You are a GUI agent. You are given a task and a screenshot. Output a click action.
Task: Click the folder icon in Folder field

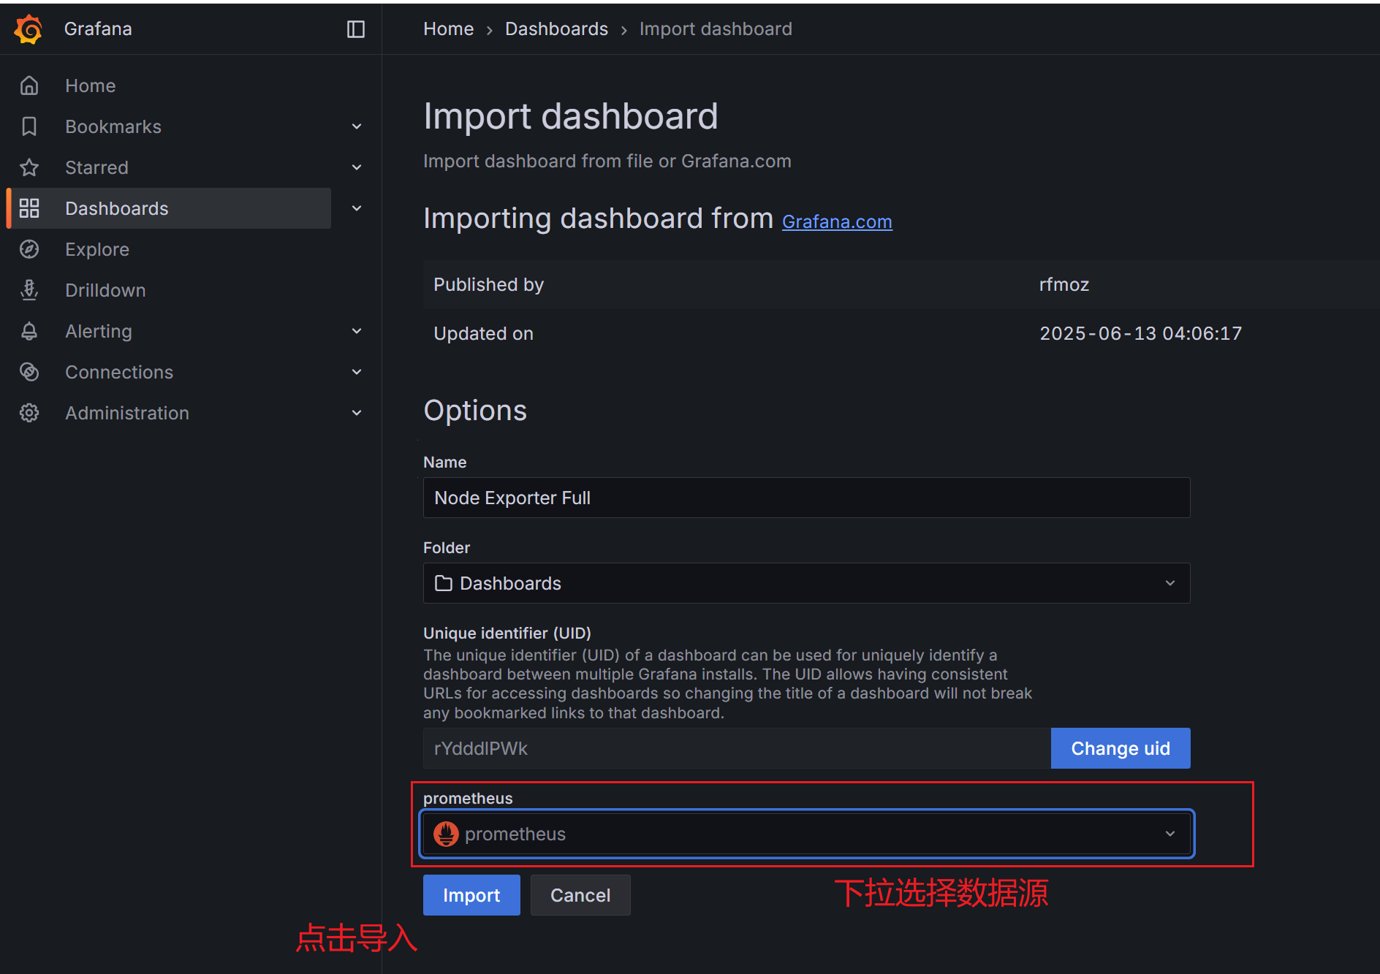click(444, 583)
